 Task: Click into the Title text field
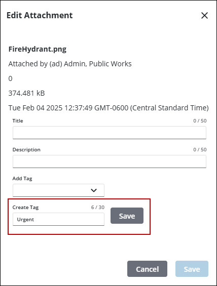(110, 133)
